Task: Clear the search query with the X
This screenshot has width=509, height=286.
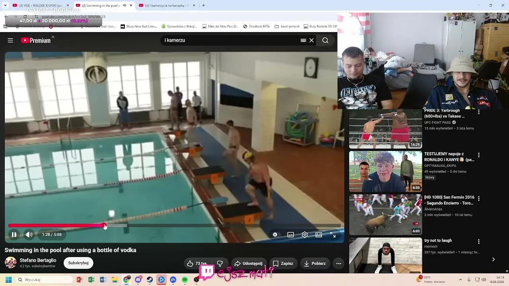Action: (312, 40)
